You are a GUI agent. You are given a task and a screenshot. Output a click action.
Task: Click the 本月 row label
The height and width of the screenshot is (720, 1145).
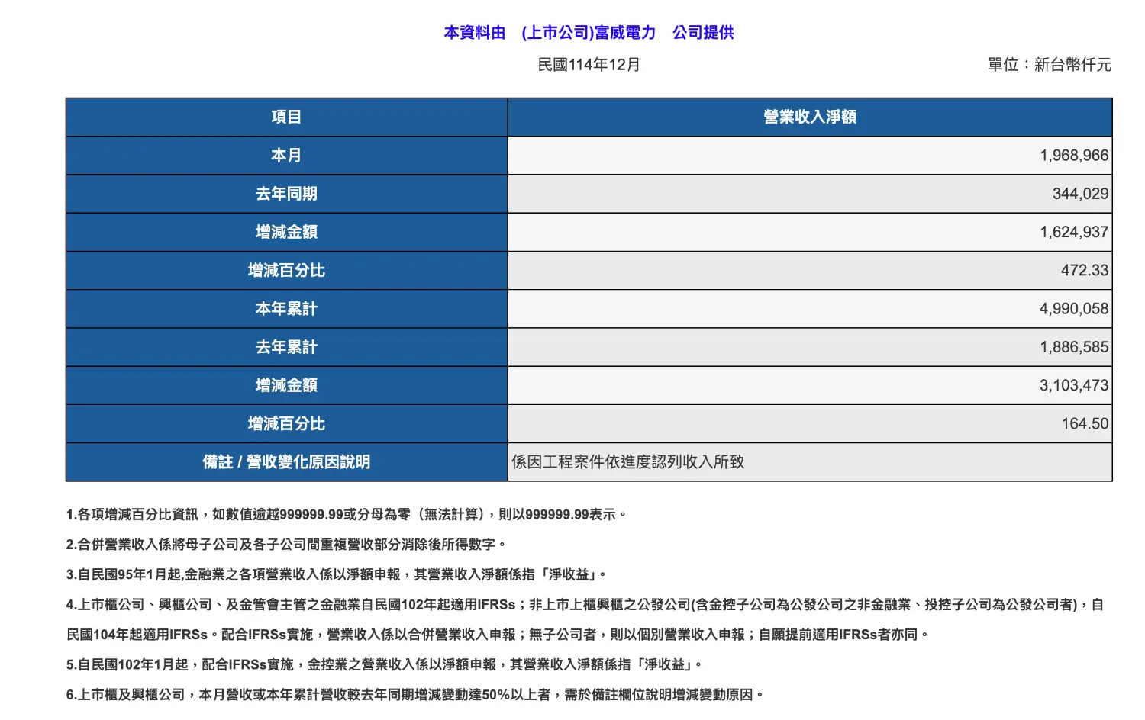286,156
